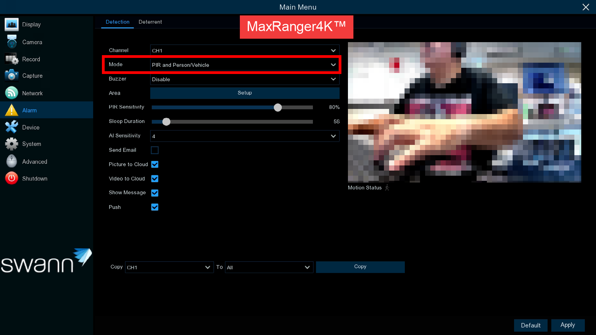Expand the AI Sensitivity dropdown
Screen dimensions: 596x335
pyautogui.click(x=245, y=136)
